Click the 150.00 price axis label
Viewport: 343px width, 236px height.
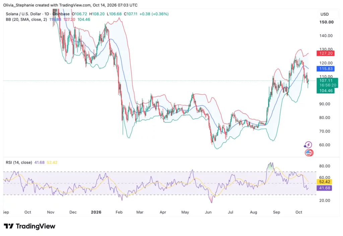pyautogui.click(x=326, y=22)
